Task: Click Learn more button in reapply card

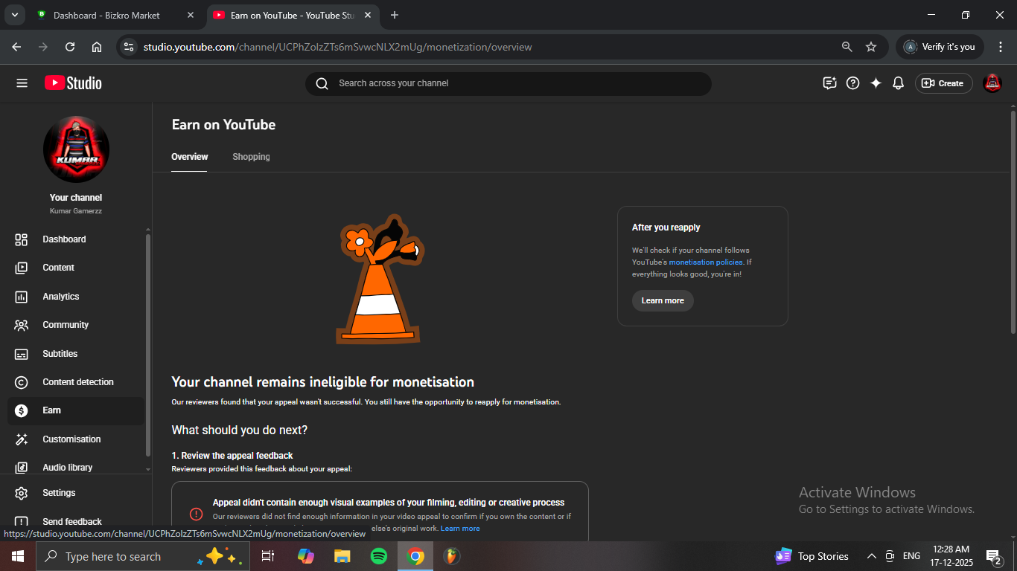Action: click(663, 300)
